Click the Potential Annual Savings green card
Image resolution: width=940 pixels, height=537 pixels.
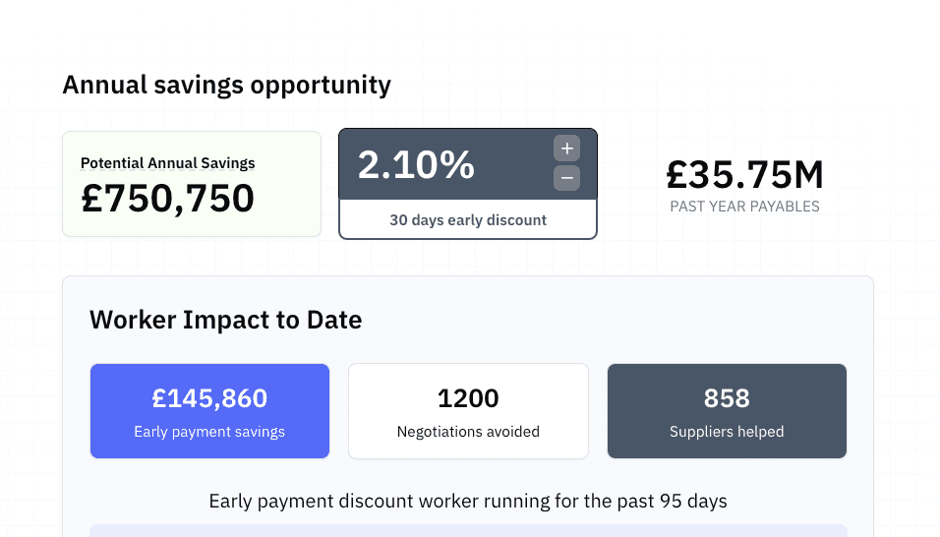(x=192, y=184)
